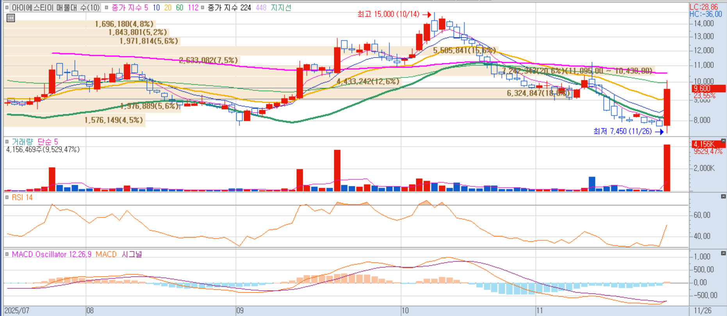Select the yellow 20 moving average label

coord(168,7)
